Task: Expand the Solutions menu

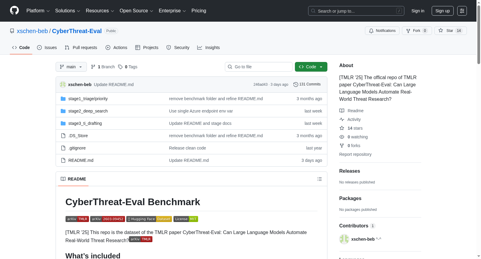Action: point(68,11)
